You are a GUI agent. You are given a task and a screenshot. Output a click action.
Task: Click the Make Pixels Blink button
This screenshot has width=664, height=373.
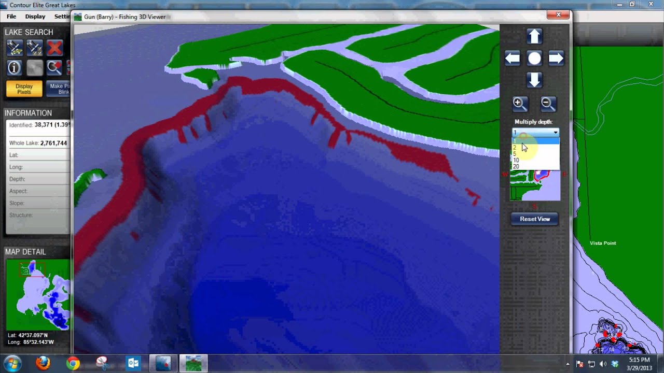click(58, 89)
